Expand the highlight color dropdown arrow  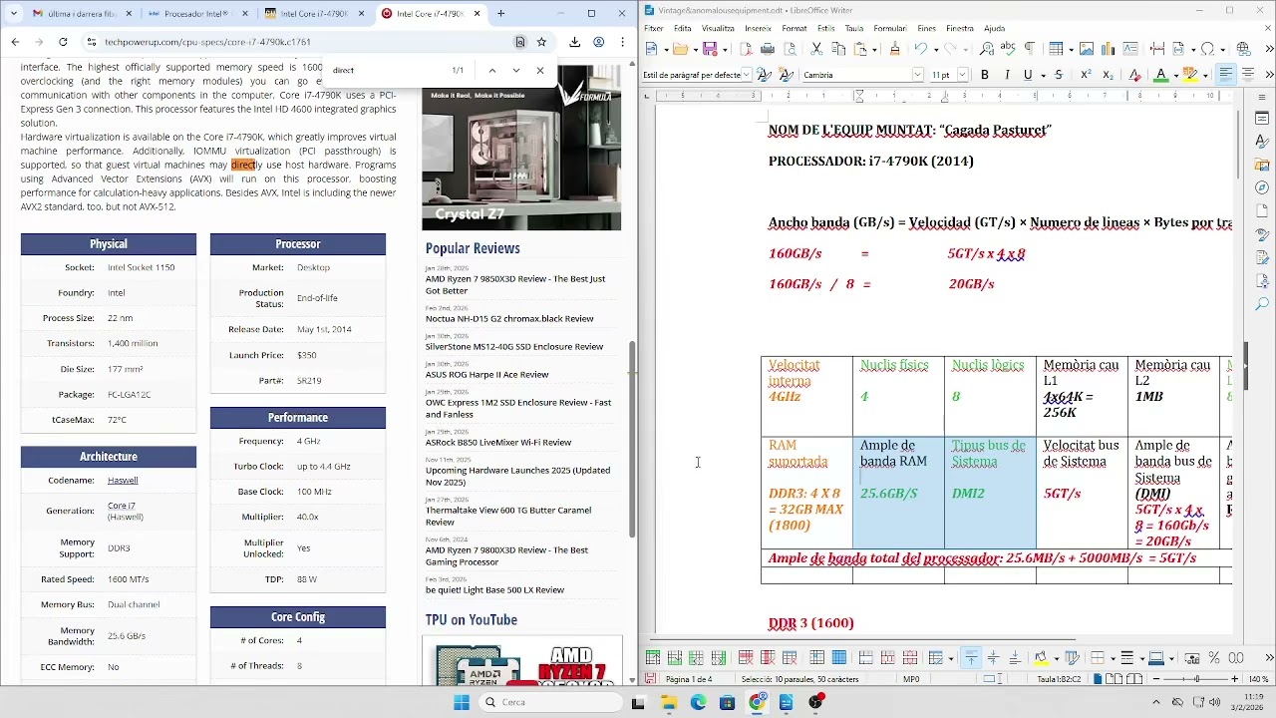coord(1203,75)
